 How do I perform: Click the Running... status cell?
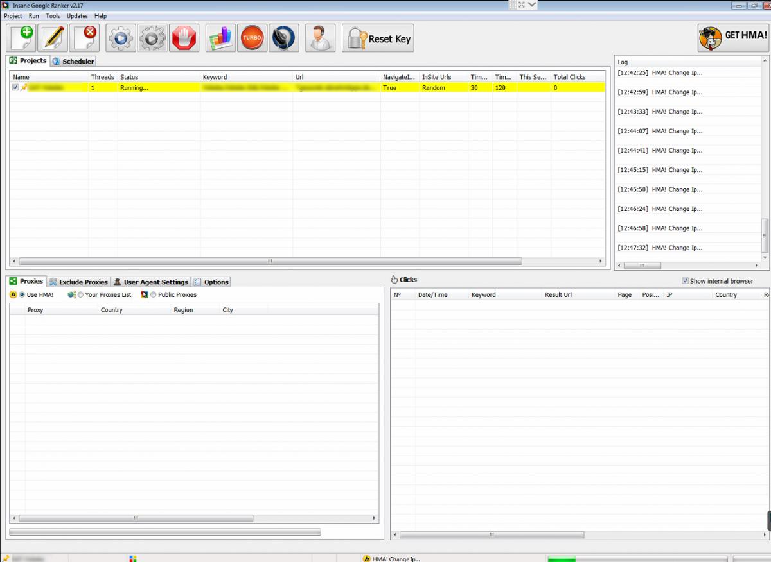coord(159,88)
